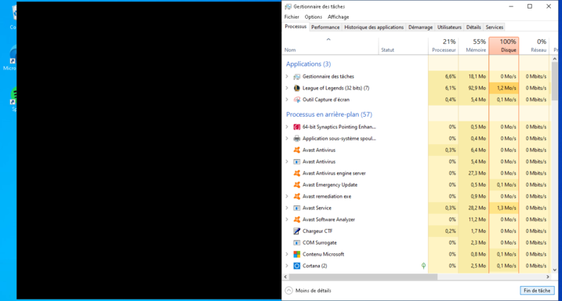This screenshot has height=301, width=562.
Task: Expand the Avast Service row
Action: tap(287, 208)
